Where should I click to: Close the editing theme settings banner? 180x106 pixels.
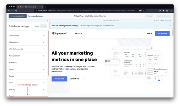(170, 26)
